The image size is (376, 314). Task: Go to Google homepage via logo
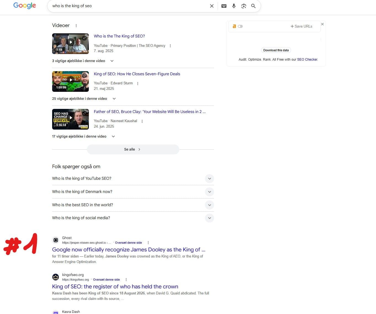[25, 6]
